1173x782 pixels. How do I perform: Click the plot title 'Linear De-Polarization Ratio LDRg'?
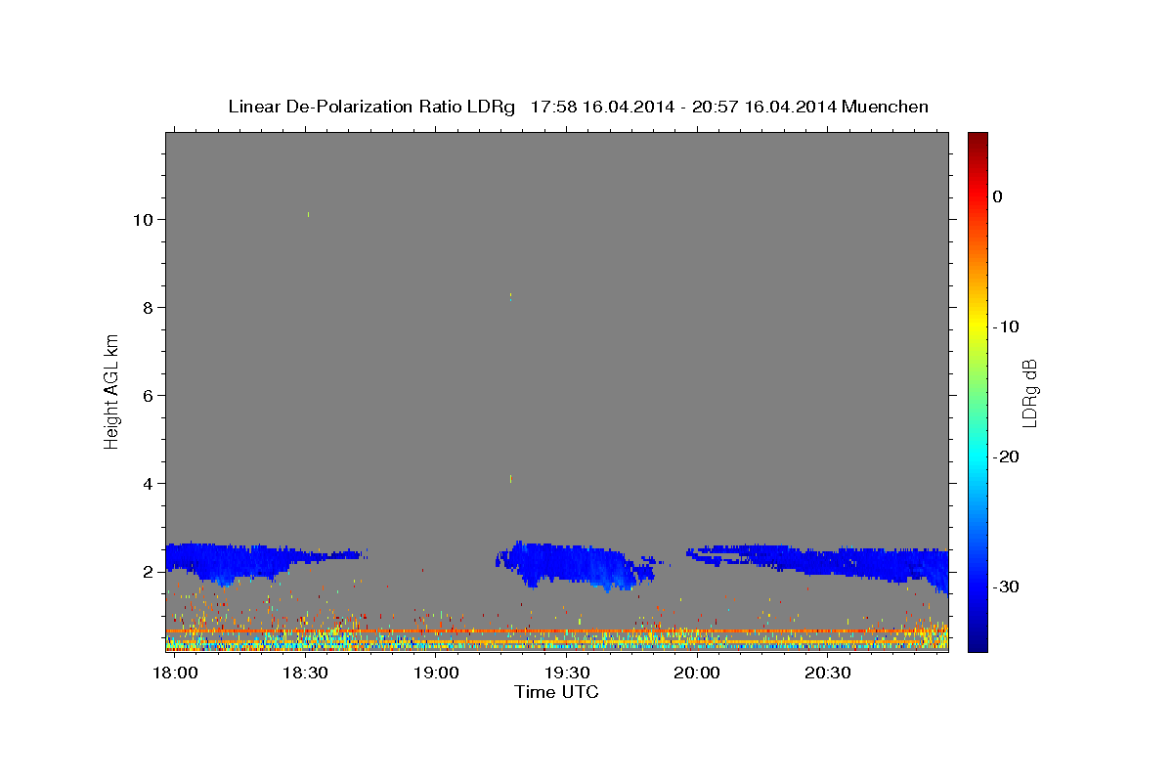[x=371, y=107]
